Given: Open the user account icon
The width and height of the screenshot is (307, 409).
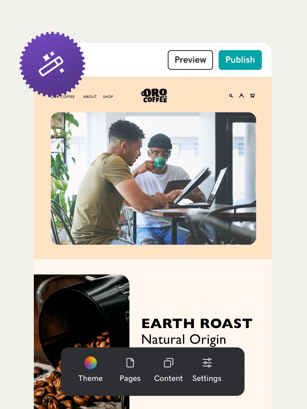Looking at the screenshot, I should pos(241,95).
